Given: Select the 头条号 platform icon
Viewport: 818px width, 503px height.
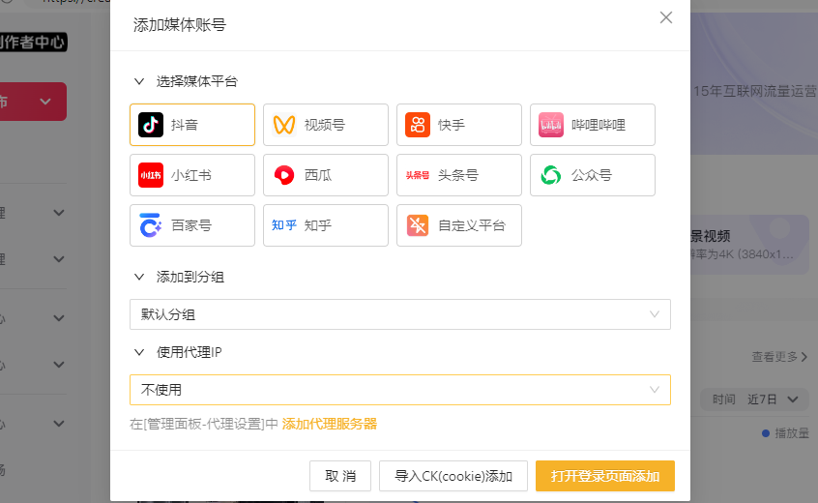Looking at the screenshot, I should [418, 175].
